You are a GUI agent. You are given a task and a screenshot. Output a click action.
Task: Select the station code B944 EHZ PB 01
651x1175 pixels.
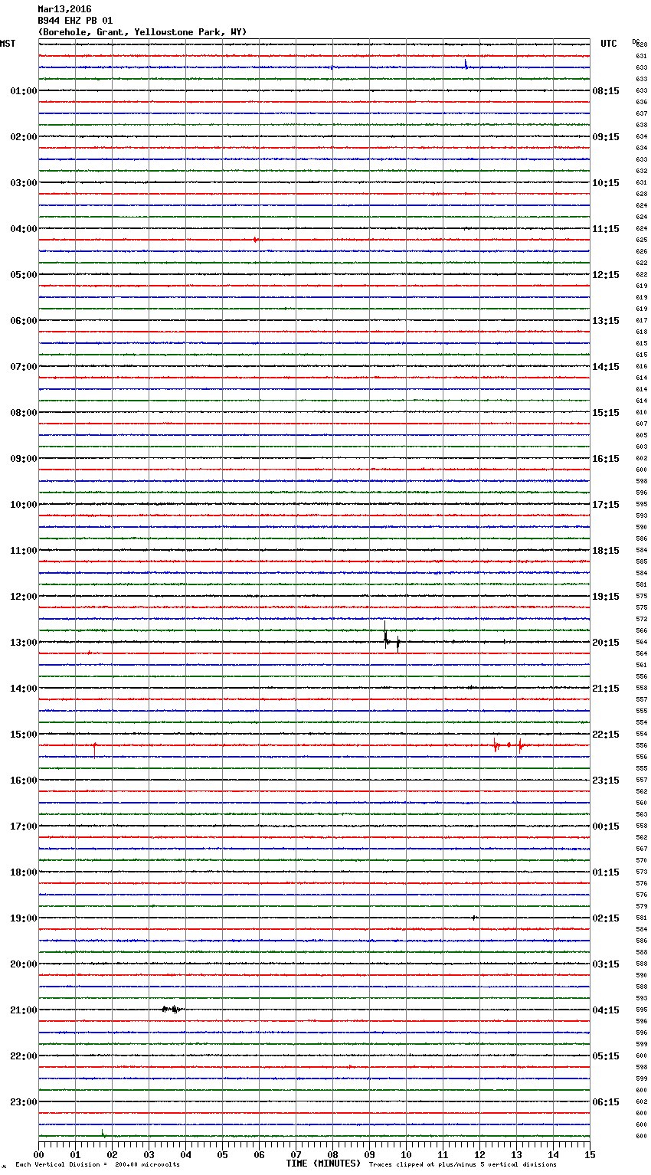(x=75, y=21)
